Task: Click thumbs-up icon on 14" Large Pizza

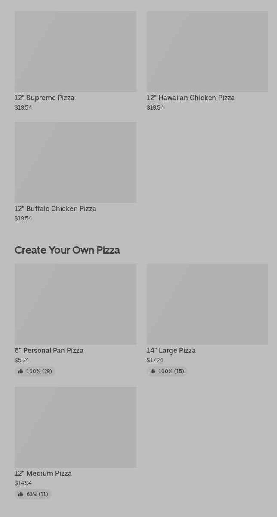Action: pyautogui.click(x=153, y=371)
